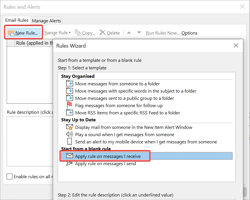Screen dimensions: 250x200
Task: Switch to the Manage Alerts tab
Action: pos(46,21)
